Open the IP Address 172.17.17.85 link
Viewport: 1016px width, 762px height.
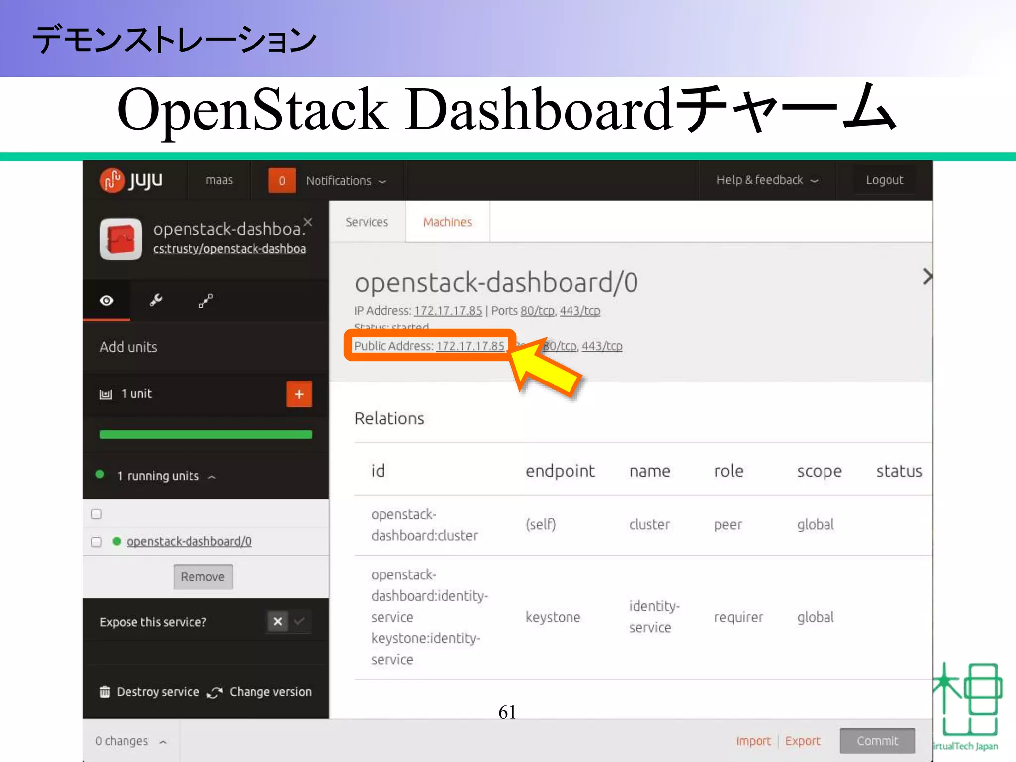448,311
